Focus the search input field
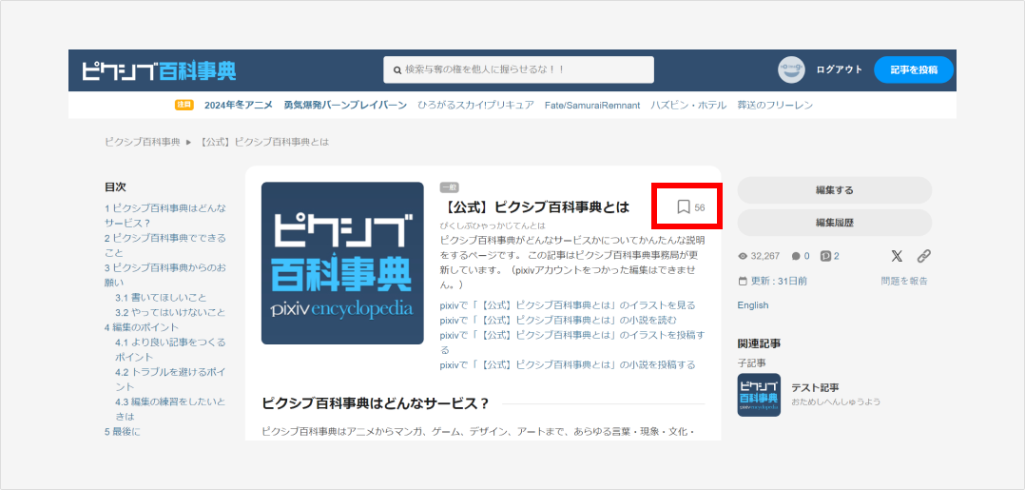 [518, 70]
